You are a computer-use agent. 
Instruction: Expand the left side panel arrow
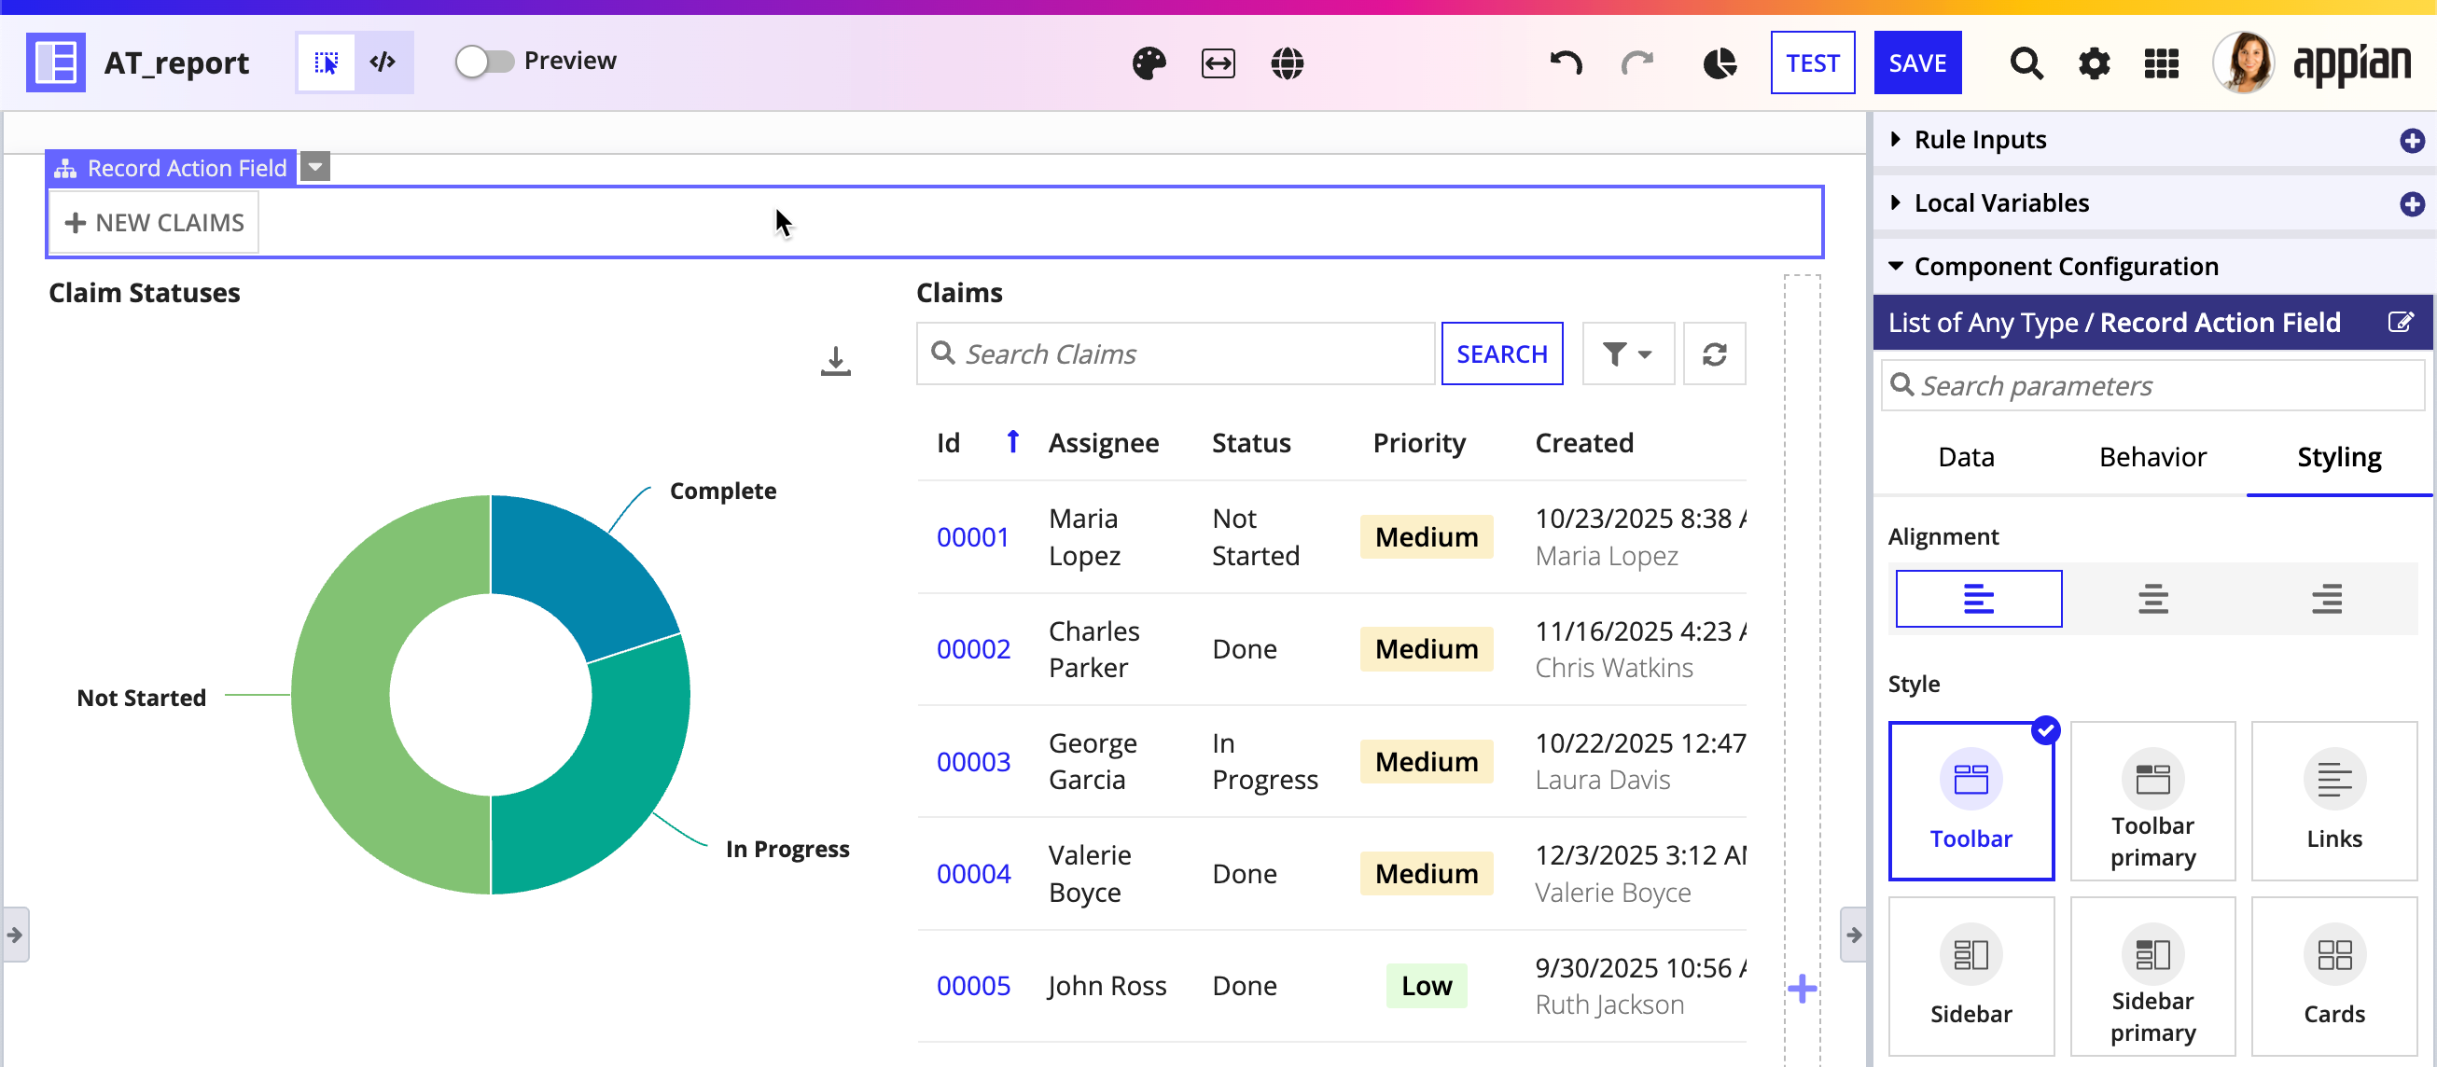click(x=15, y=935)
